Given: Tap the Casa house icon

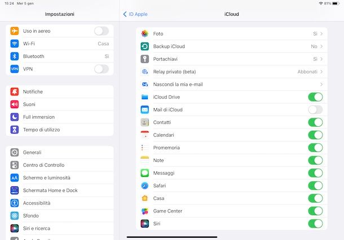Looking at the screenshot, I should tap(144, 198).
